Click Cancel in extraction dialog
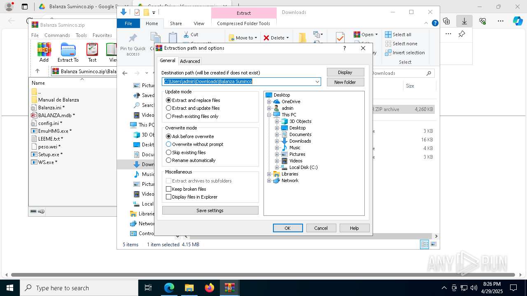 pos(321,228)
